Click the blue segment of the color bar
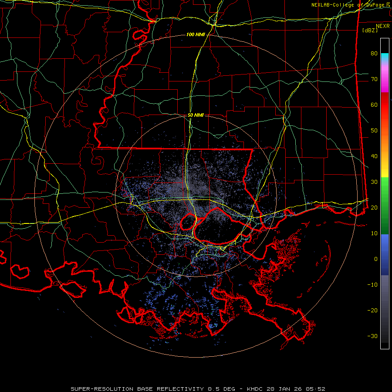Screen dimensions: 392x392 (x=385, y=255)
